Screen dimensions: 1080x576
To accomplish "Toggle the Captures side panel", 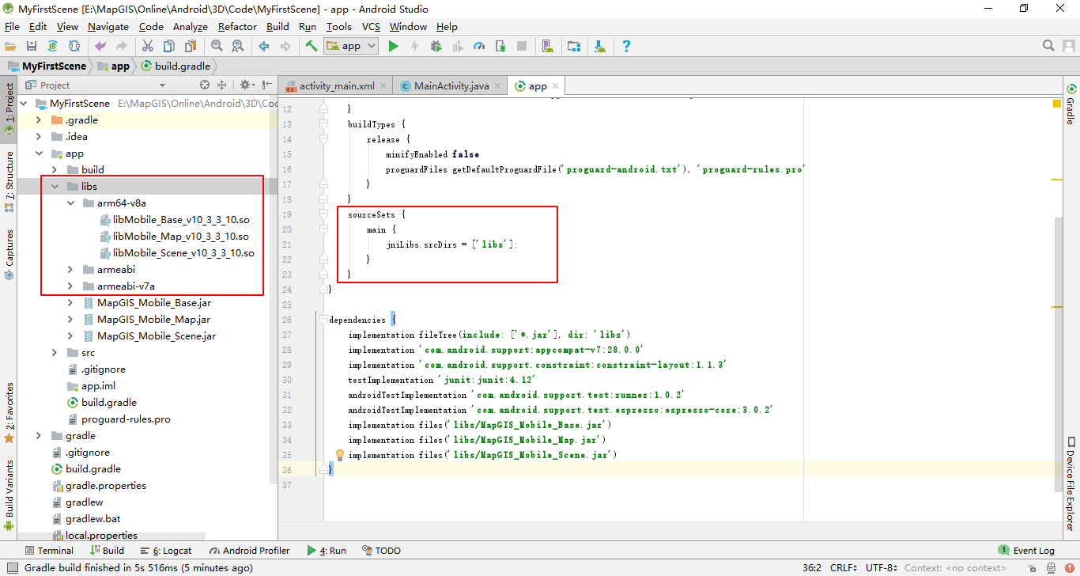I will tap(9, 253).
